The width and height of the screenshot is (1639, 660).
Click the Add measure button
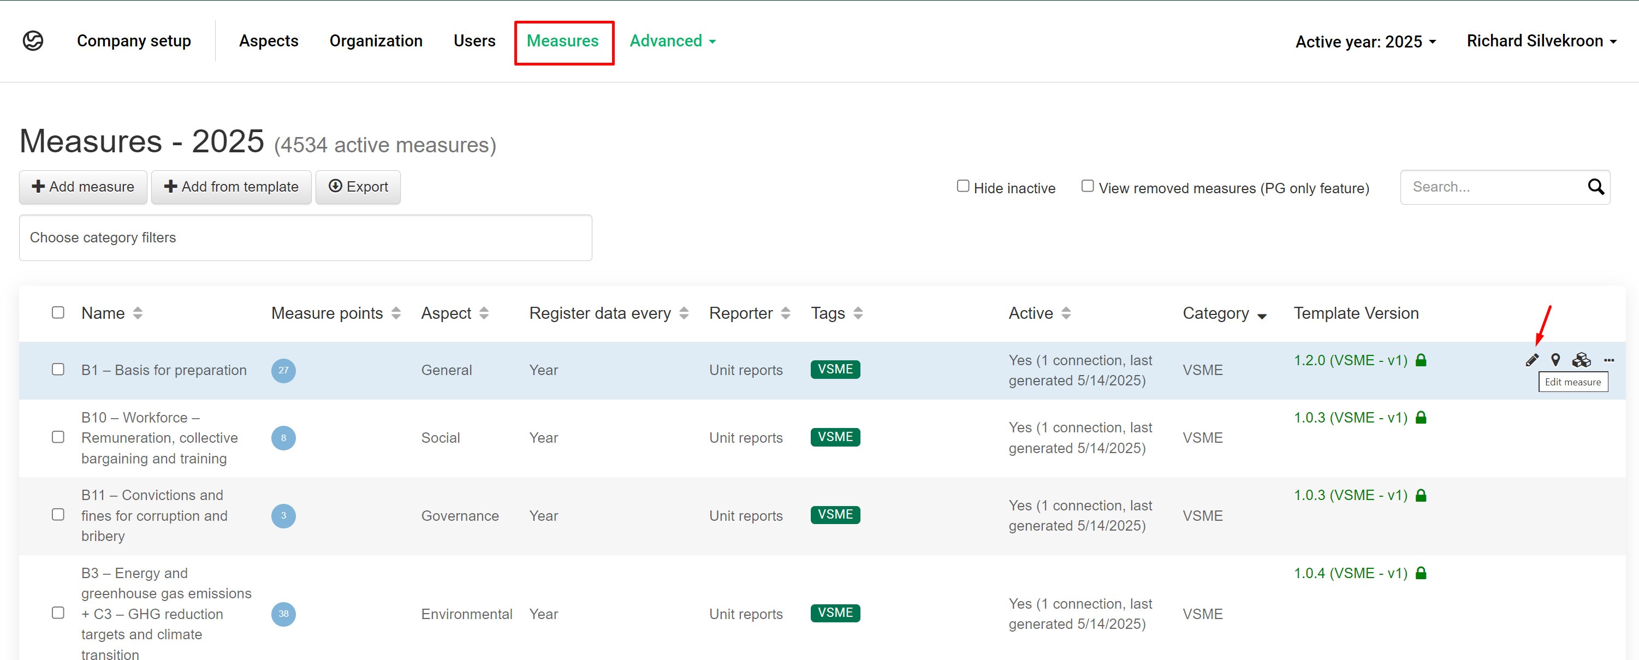tap(84, 187)
